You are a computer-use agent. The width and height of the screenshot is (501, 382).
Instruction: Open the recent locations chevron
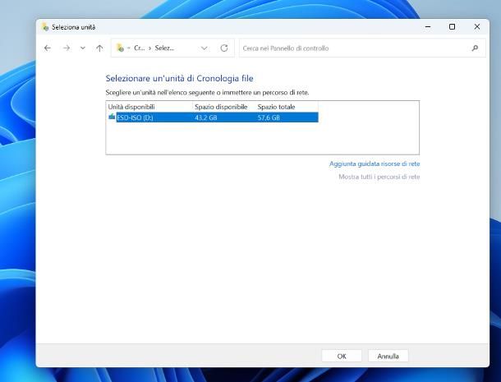pos(82,48)
